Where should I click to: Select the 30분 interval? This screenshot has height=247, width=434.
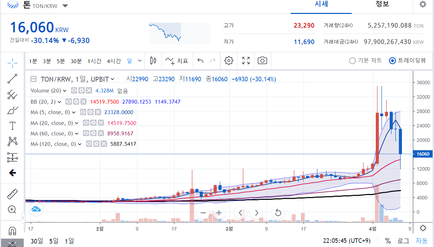[76, 61]
